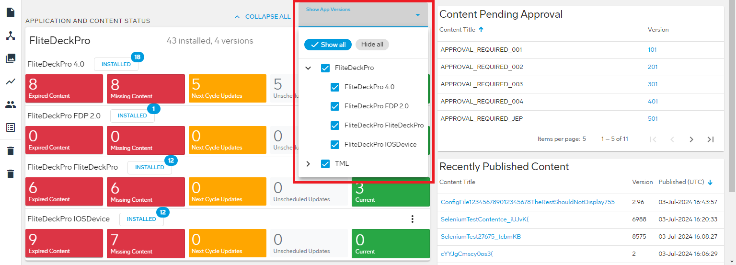The width and height of the screenshot is (736, 265).
Task: Toggle the FliteDeckPro parent checkbox
Action: pyautogui.click(x=325, y=68)
